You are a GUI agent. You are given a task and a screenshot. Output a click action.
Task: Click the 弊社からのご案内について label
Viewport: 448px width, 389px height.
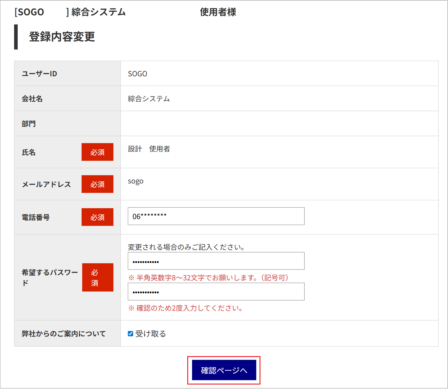[x=64, y=334]
